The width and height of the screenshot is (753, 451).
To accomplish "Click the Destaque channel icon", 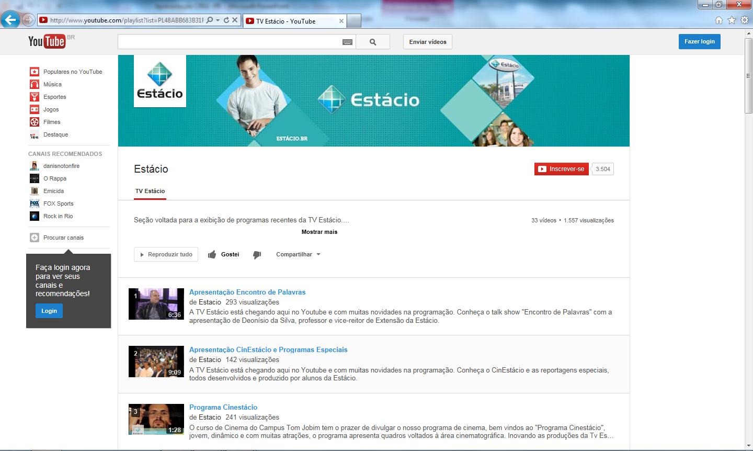I will [35, 134].
